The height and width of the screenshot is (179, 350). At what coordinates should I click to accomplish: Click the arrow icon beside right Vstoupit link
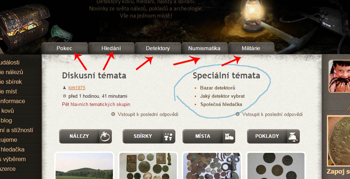pyautogui.click(x=238, y=114)
